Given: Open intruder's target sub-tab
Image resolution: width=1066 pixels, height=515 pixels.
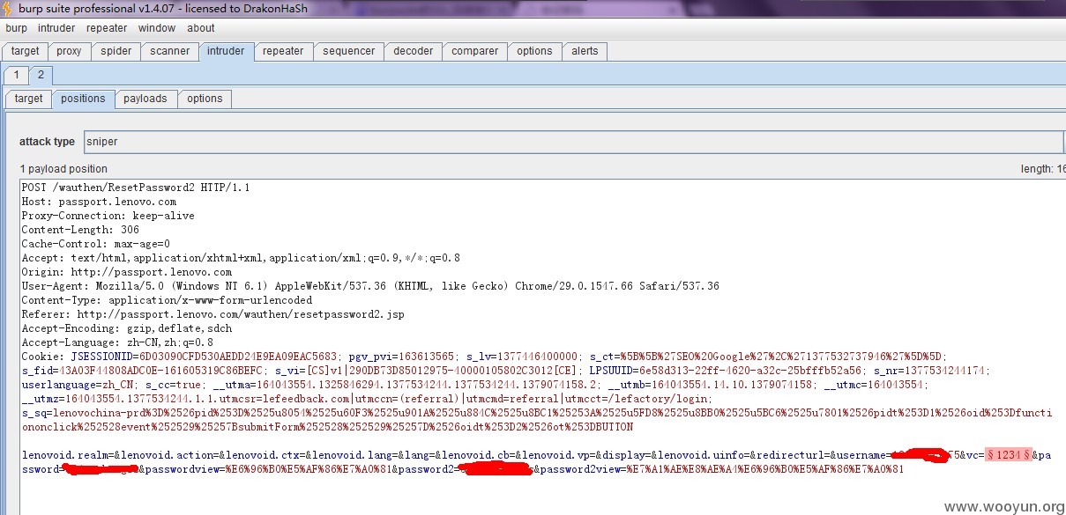Looking at the screenshot, I should pyautogui.click(x=28, y=99).
